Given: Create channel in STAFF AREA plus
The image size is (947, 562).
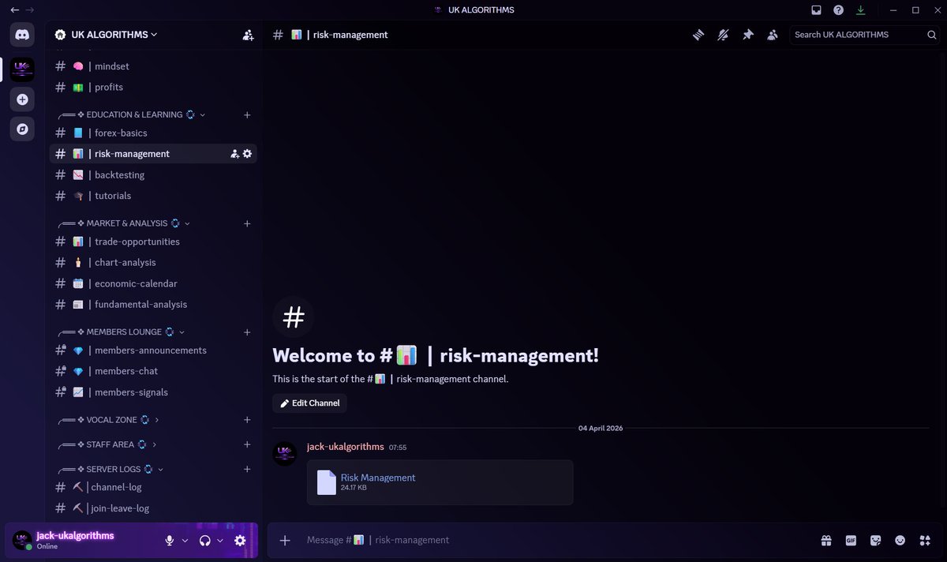Looking at the screenshot, I should click(247, 445).
